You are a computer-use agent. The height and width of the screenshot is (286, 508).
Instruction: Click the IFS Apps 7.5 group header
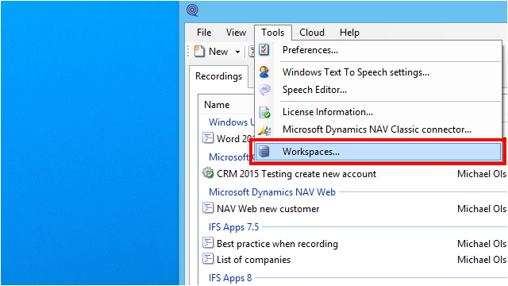[233, 227]
